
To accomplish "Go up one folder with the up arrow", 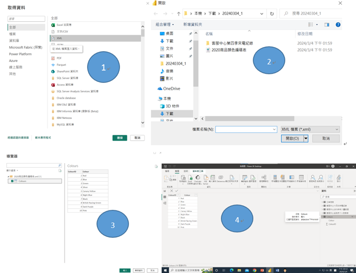I will tap(179, 14).
